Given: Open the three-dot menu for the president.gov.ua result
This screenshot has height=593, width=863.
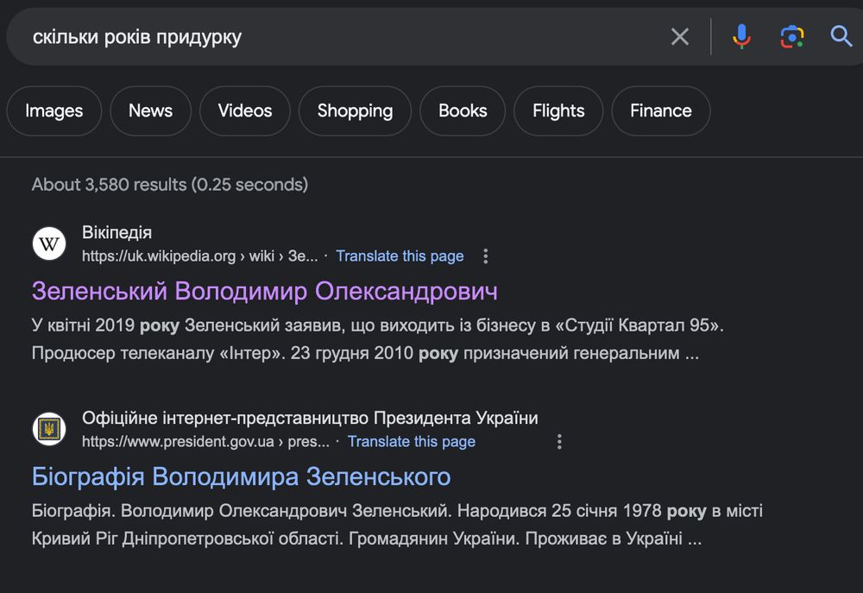Looking at the screenshot, I should (559, 442).
